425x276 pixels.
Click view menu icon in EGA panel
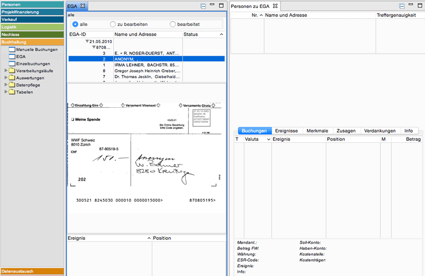click(203, 6)
